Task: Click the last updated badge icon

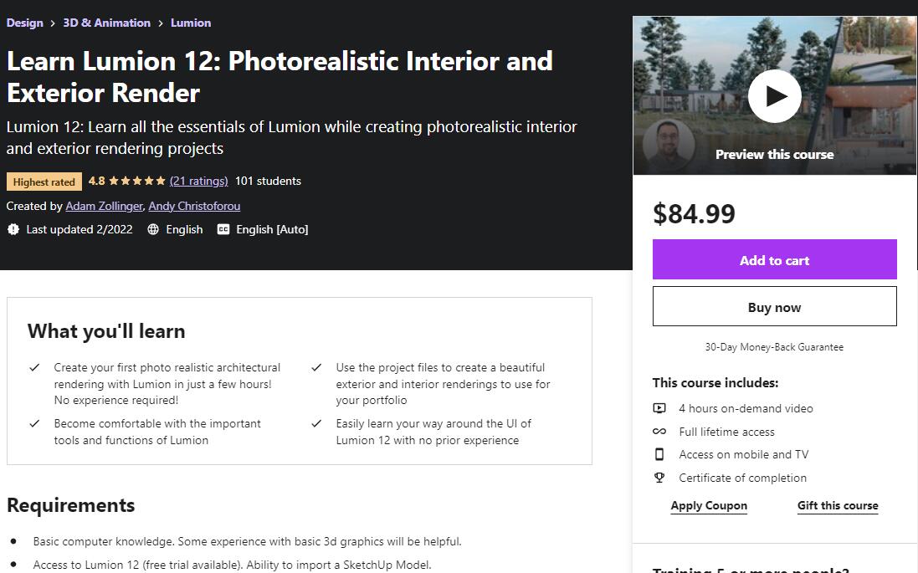Action: [13, 229]
